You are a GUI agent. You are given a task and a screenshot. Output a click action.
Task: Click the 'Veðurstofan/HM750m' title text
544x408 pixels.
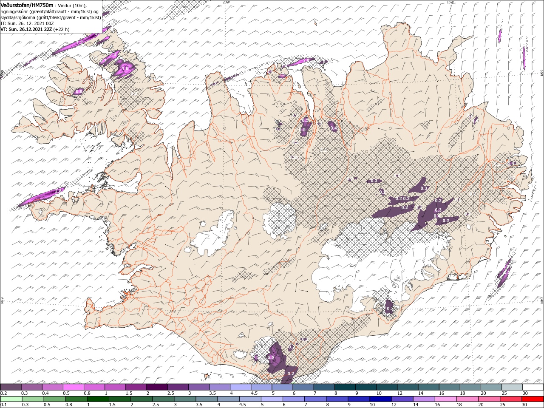27,5
